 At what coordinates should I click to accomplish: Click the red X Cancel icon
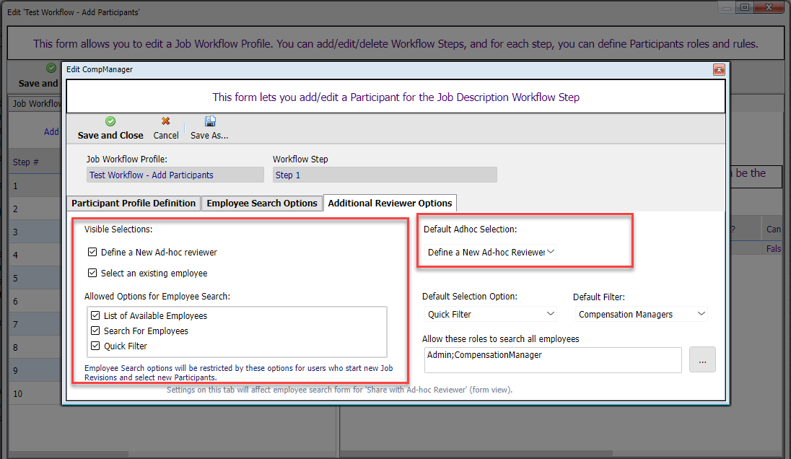pos(166,122)
